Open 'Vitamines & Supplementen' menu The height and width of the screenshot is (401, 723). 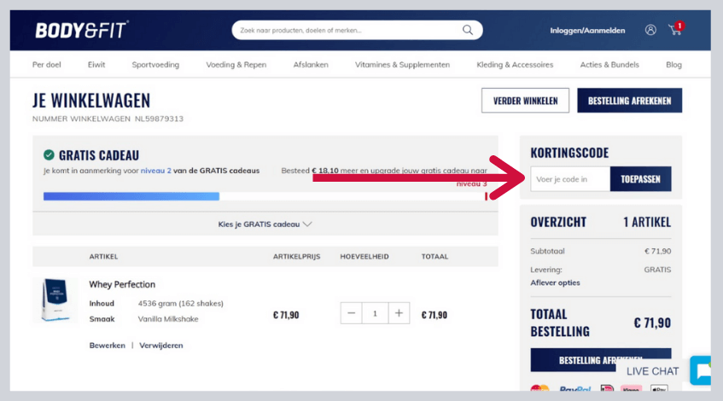[402, 65]
